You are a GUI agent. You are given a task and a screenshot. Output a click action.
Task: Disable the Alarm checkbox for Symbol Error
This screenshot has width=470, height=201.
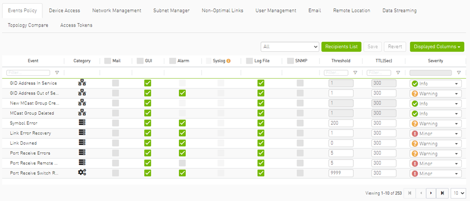click(x=182, y=123)
